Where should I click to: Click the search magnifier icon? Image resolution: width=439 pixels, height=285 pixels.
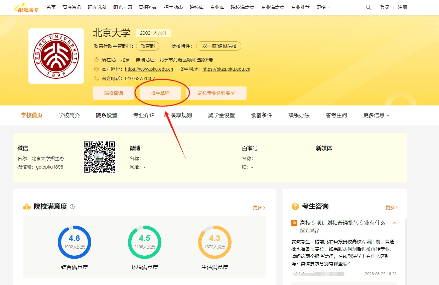coord(369,7)
